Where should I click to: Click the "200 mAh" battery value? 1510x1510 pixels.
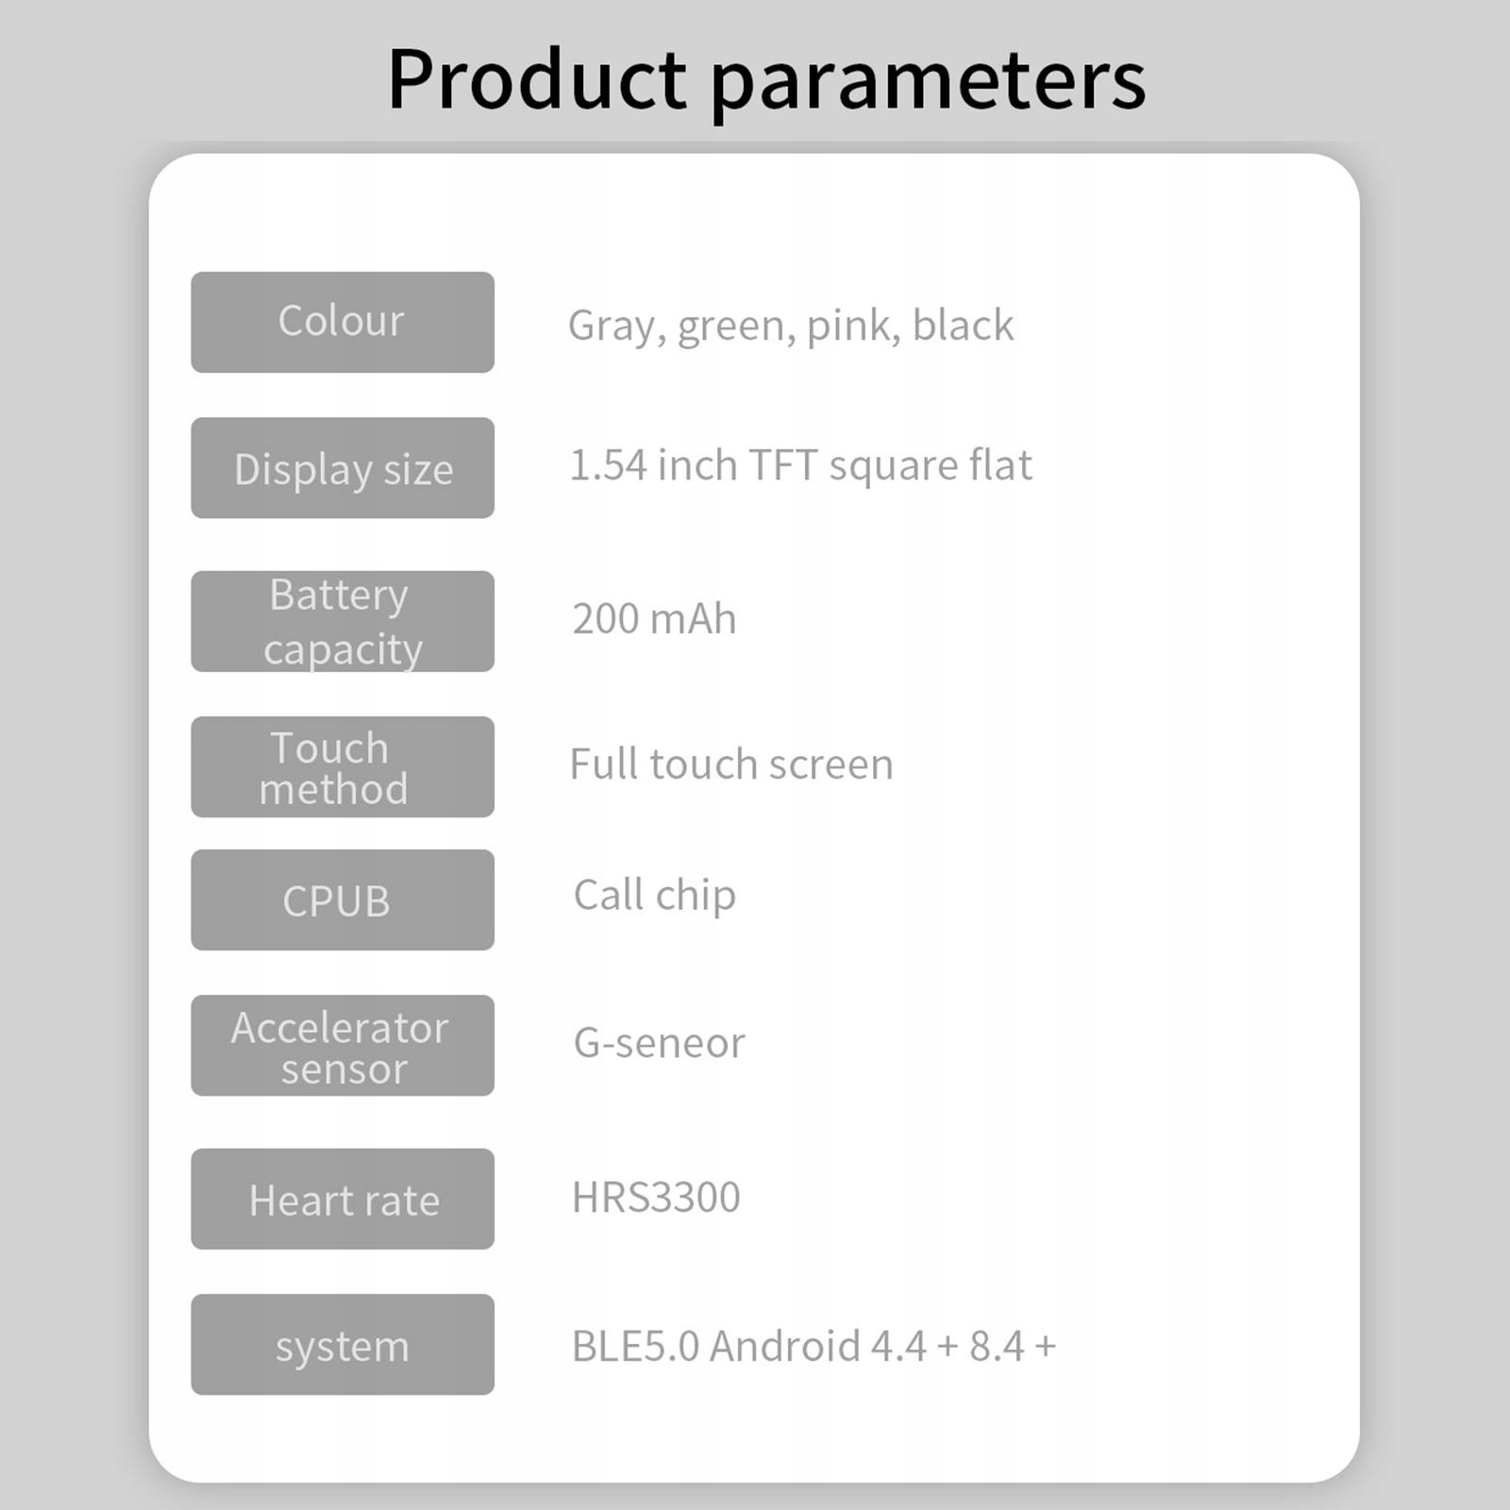tap(654, 619)
